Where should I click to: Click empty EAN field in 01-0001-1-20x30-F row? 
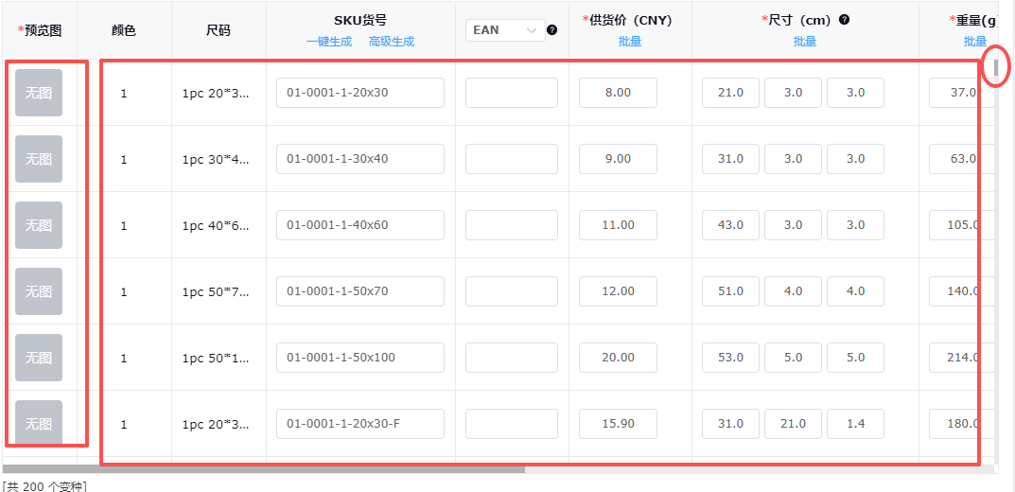(512, 423)
